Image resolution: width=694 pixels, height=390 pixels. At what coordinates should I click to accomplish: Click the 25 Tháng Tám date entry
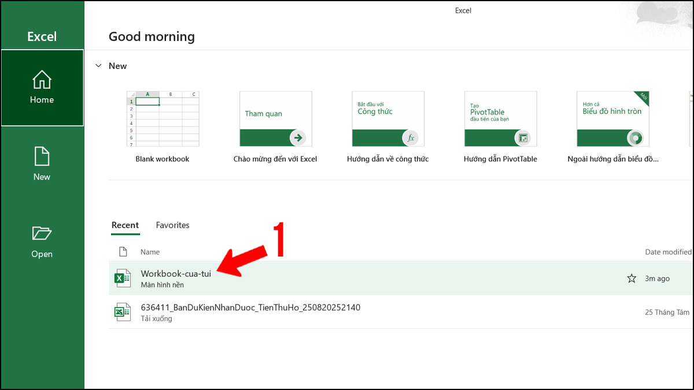pos(667,312)
